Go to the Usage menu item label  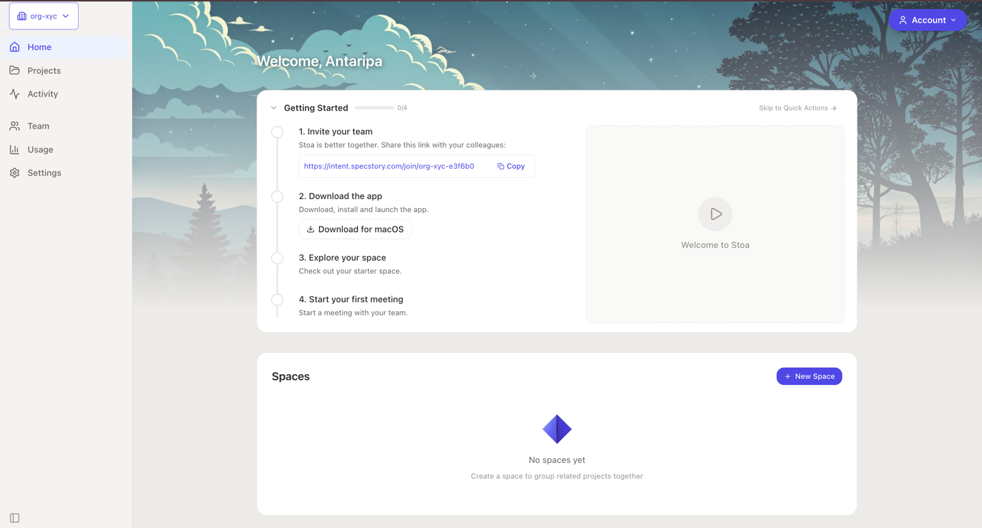coord(40,149)
